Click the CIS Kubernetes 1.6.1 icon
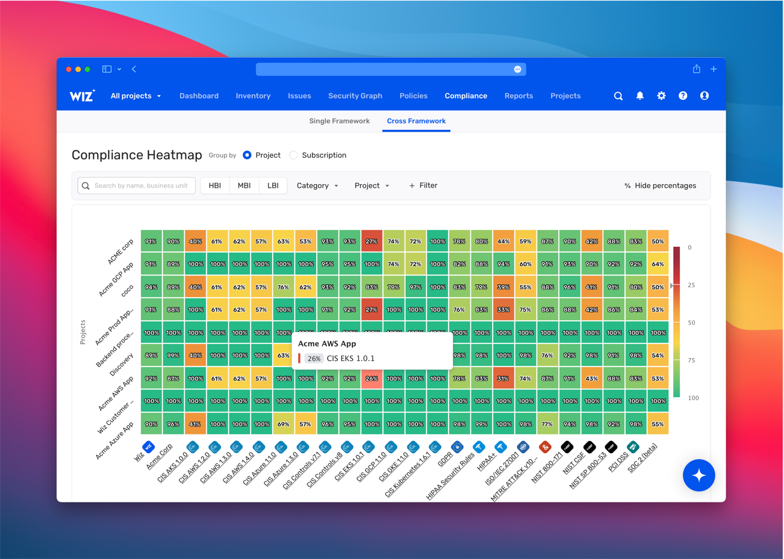784x559 pixels. coord(435,447)
